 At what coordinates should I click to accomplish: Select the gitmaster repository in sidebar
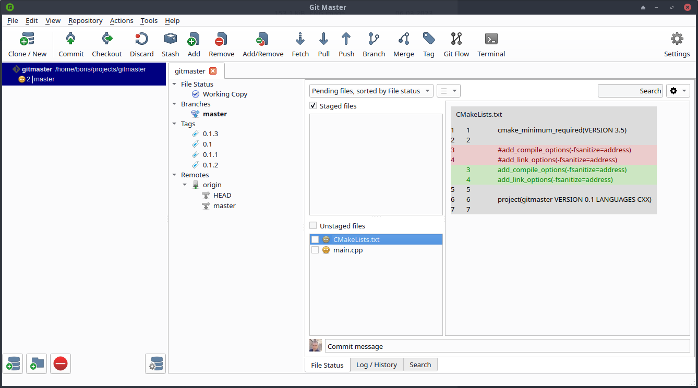[84, 74]
